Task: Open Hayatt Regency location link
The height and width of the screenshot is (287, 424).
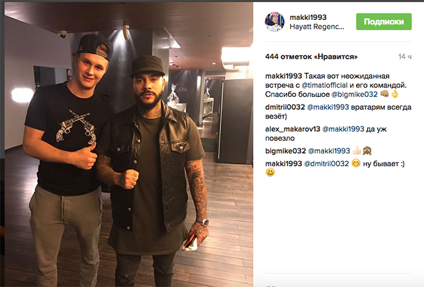Action: pyautogui.click(x=317, y=27)
